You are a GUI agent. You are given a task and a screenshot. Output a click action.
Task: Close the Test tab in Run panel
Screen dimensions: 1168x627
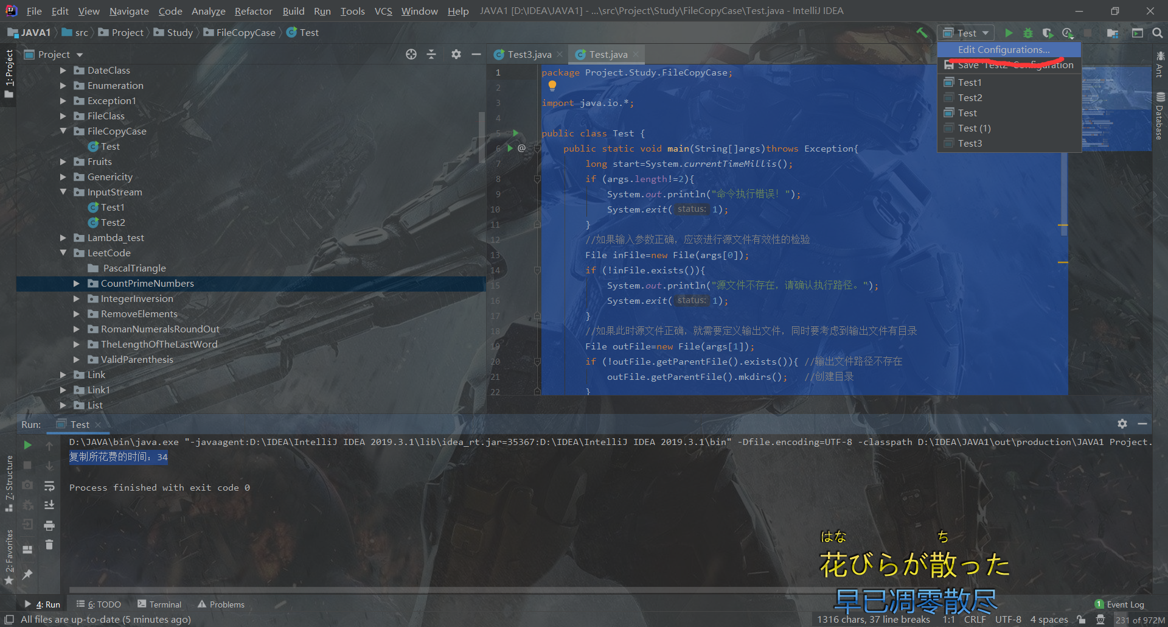(x=98, y=424)
